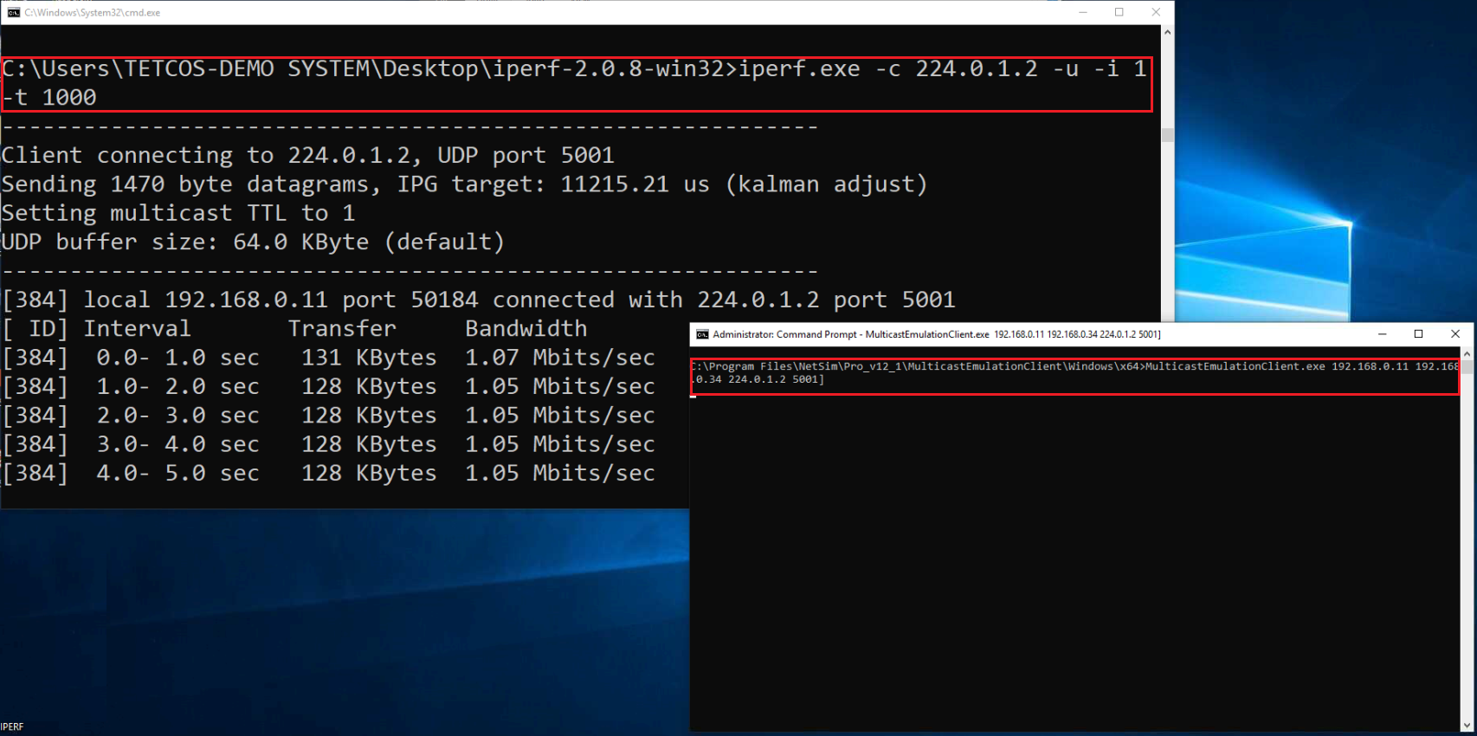The image size is (1477, 736).
Task: Click 'local 192.168.0.11 port 50184' line
Action: [x=479, y=300]
